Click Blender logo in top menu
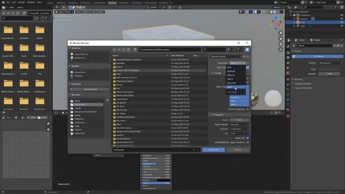This screenshot has height=194, width=345. pyautogui.click(x=3, y=2)
